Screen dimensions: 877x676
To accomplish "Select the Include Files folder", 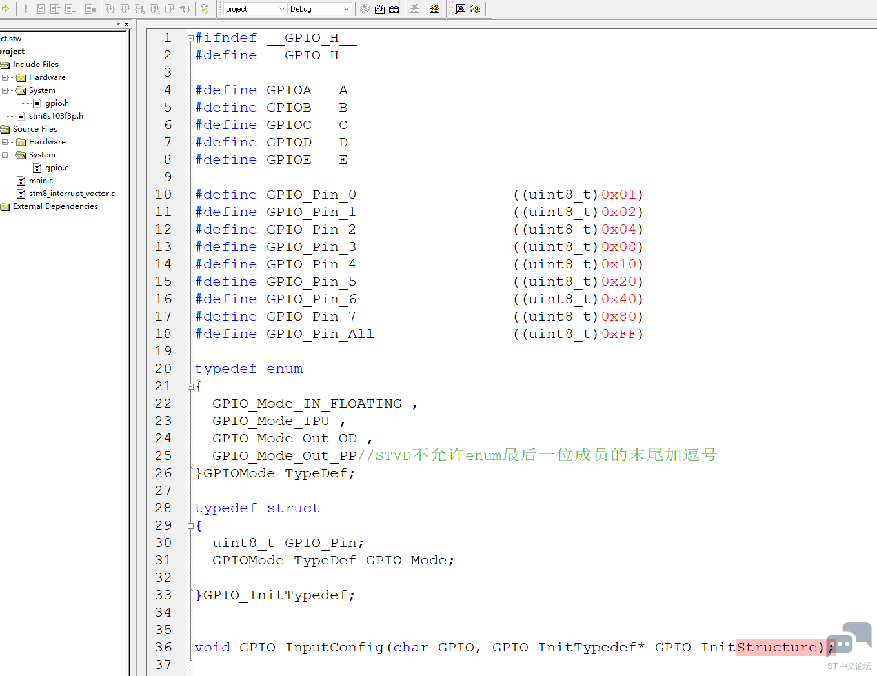I will 35,65.
